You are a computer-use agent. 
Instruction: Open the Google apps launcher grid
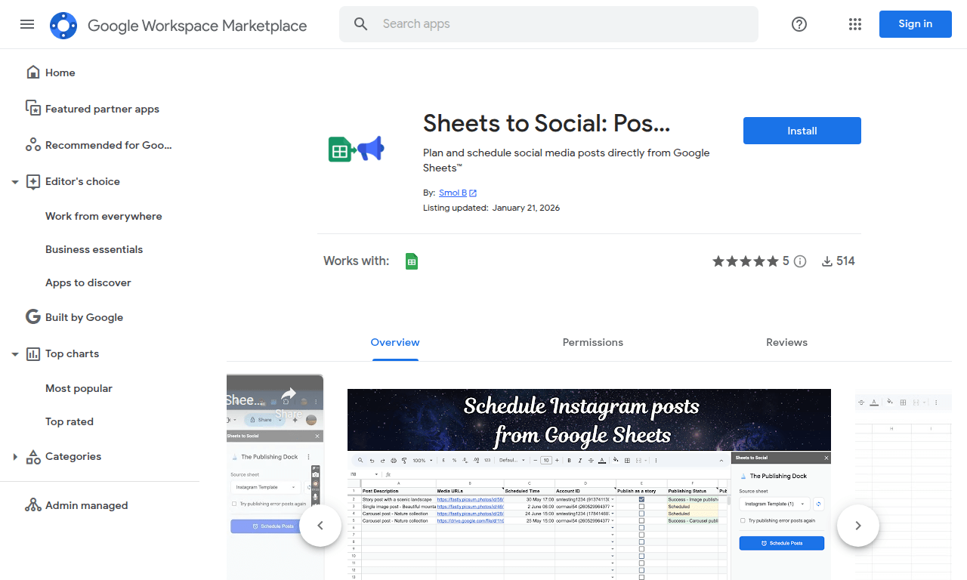click(x=855, y=24)
